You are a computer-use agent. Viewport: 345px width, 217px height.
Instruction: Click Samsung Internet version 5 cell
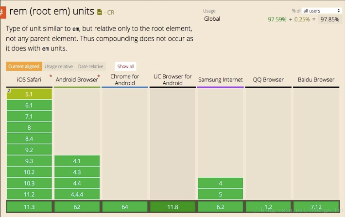point(220,194)
